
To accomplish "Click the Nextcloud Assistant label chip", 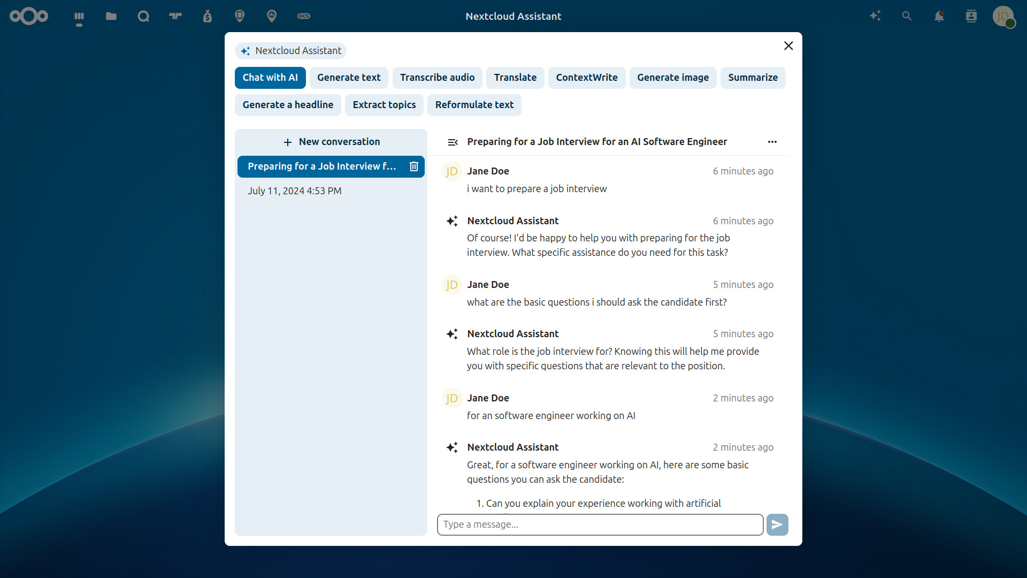I will point(290,51).
